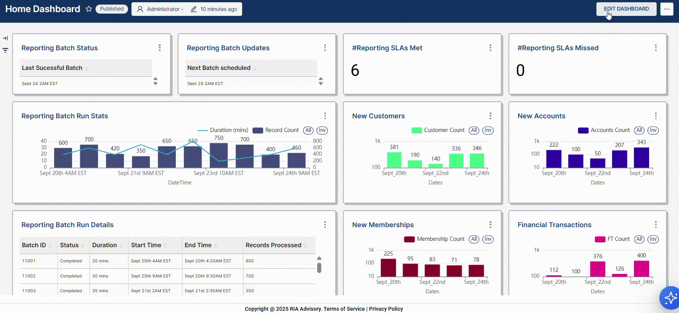This screenshot has height=313, width=679.
Task: Toggle Duration (mins) legend series
Action: coord(223,130)
